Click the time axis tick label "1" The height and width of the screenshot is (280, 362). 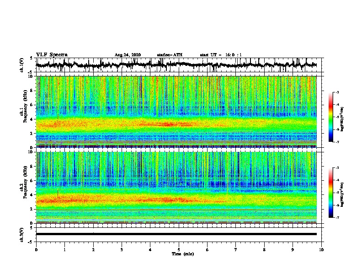[65, 250]
